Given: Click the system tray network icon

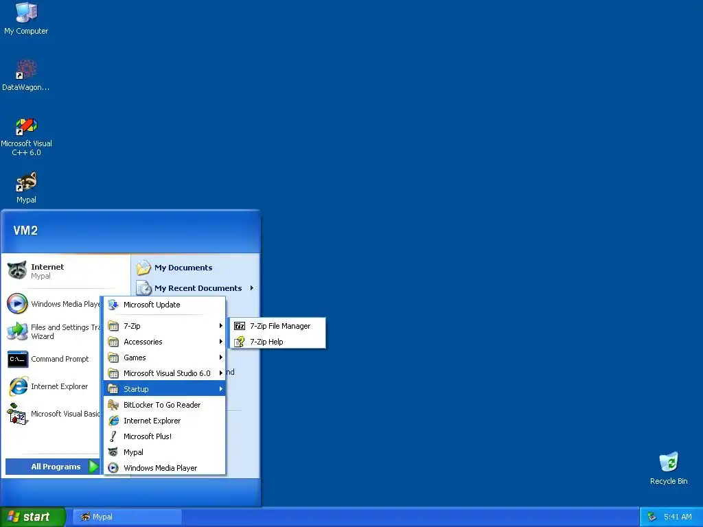Looking at the screenshot, I should pos(652,517).
